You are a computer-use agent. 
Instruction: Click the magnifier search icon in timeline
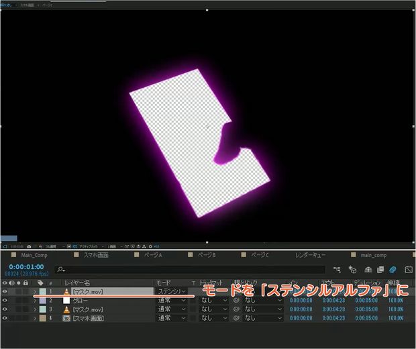(61, 269)
